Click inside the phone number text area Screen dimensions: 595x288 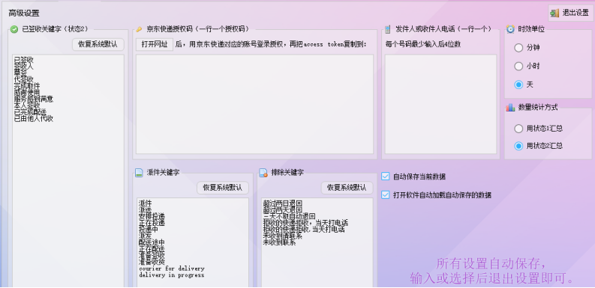click(440, 104)
